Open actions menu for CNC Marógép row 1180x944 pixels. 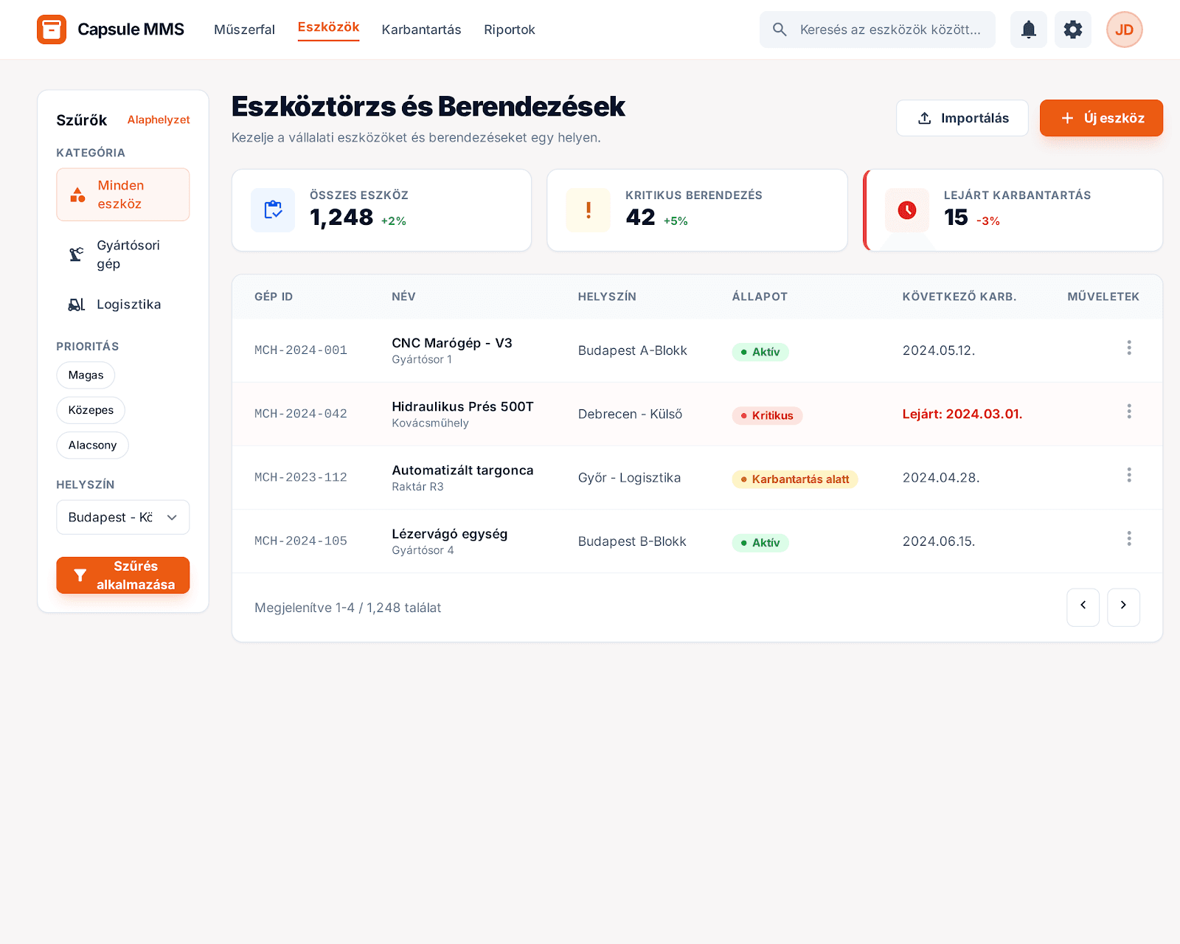(1128, 348)
